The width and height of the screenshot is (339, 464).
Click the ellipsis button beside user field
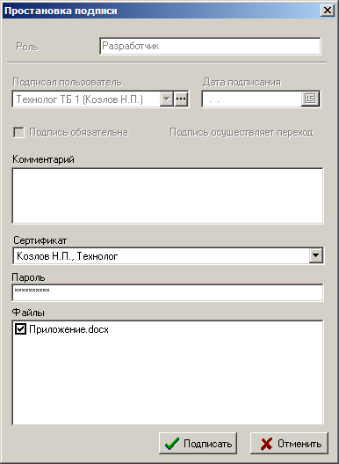tap(181, 99)
